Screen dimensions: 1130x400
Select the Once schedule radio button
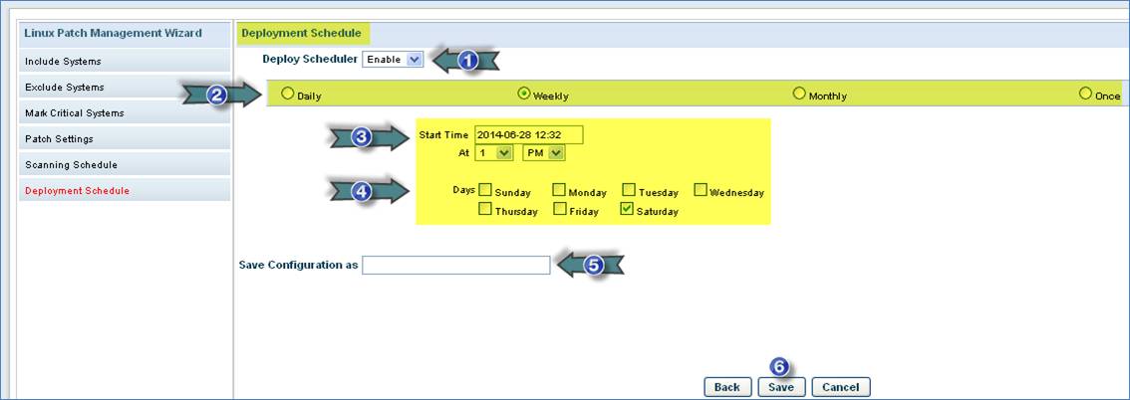pos(1085,94)
